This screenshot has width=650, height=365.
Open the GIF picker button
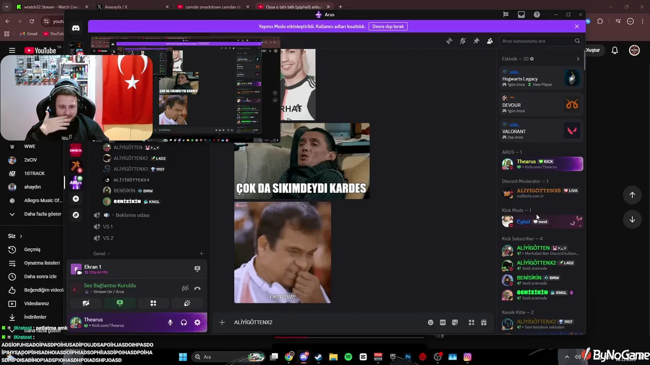443,322
